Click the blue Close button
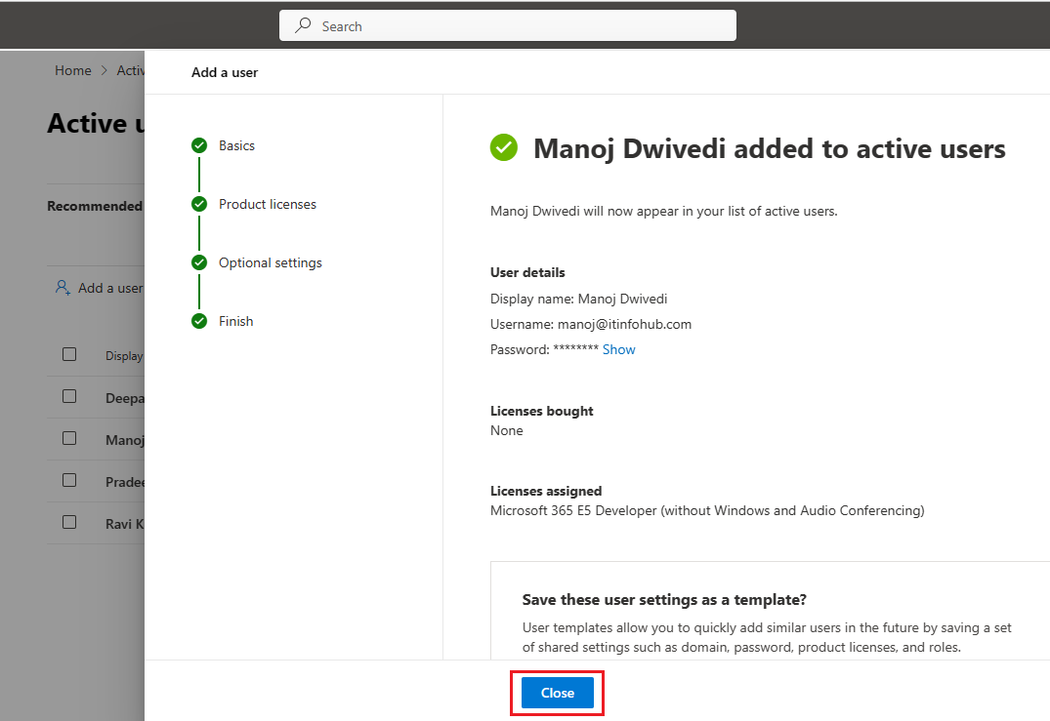Viewport: 1050px width, 721px height. point(557,693)
